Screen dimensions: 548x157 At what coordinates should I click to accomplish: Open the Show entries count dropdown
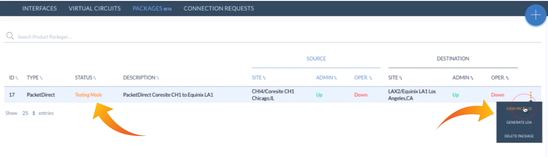coord(29,113)
